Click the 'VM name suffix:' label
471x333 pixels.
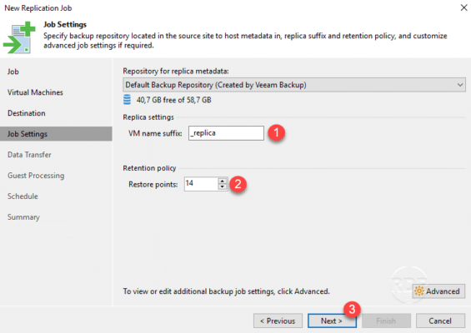tap(155, 133)
